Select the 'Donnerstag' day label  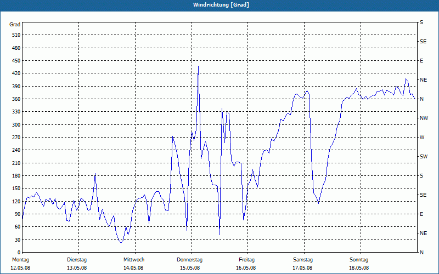click(x=189, y=260)
